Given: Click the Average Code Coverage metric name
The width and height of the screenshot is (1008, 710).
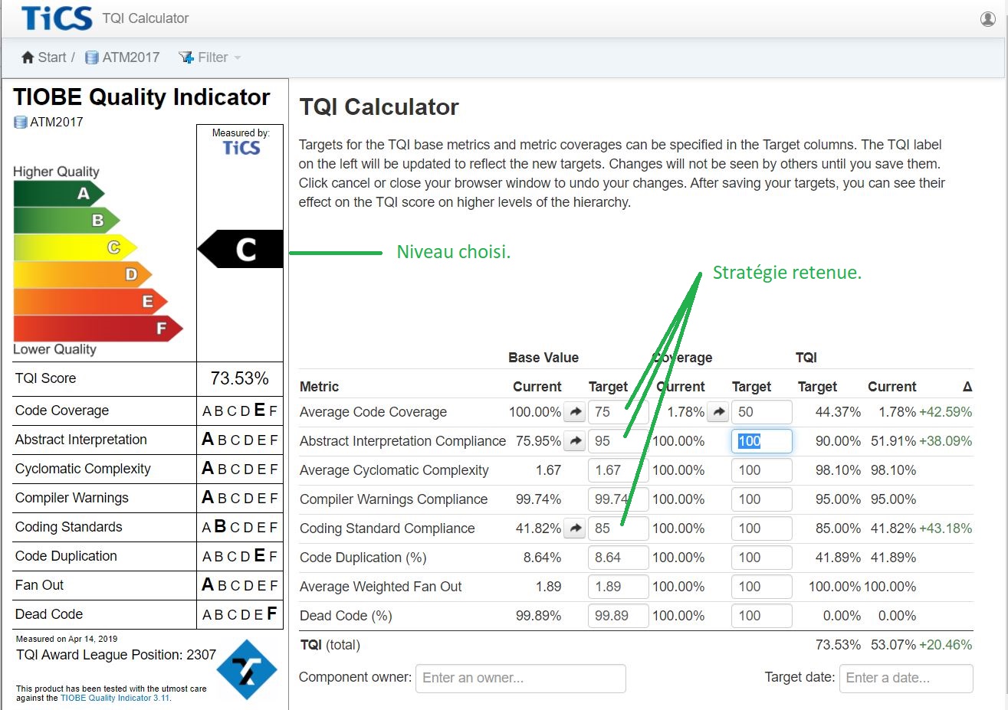Looking at the screenshot, I should coord(373,412).
